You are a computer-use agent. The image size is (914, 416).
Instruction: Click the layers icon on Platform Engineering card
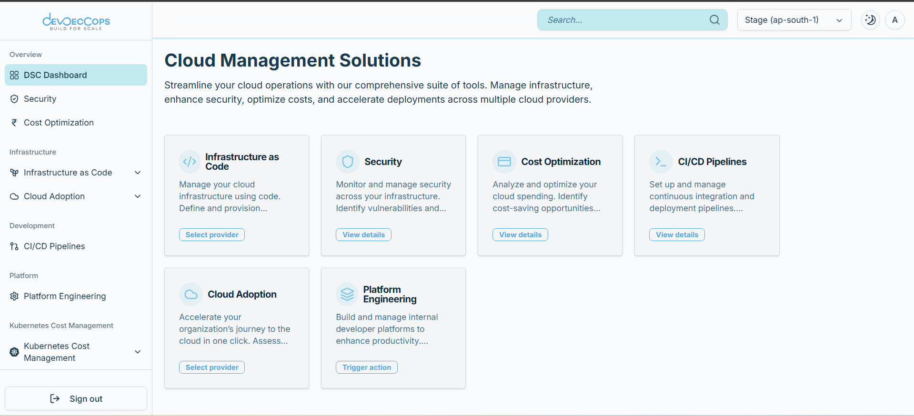(348, 294)
